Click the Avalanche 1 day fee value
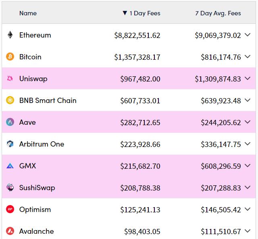Image resolution: width=258 pixels, height=239 pixels. point(142,231)
